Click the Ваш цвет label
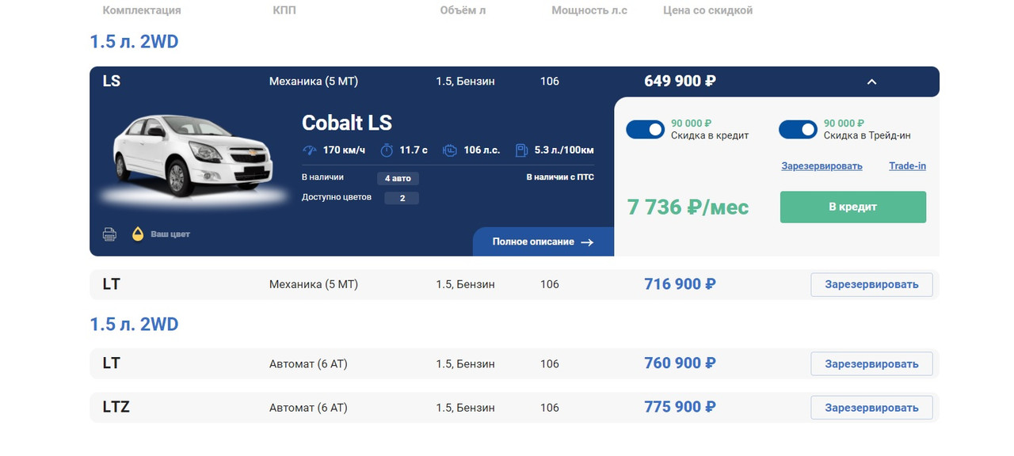 (170, 234)
